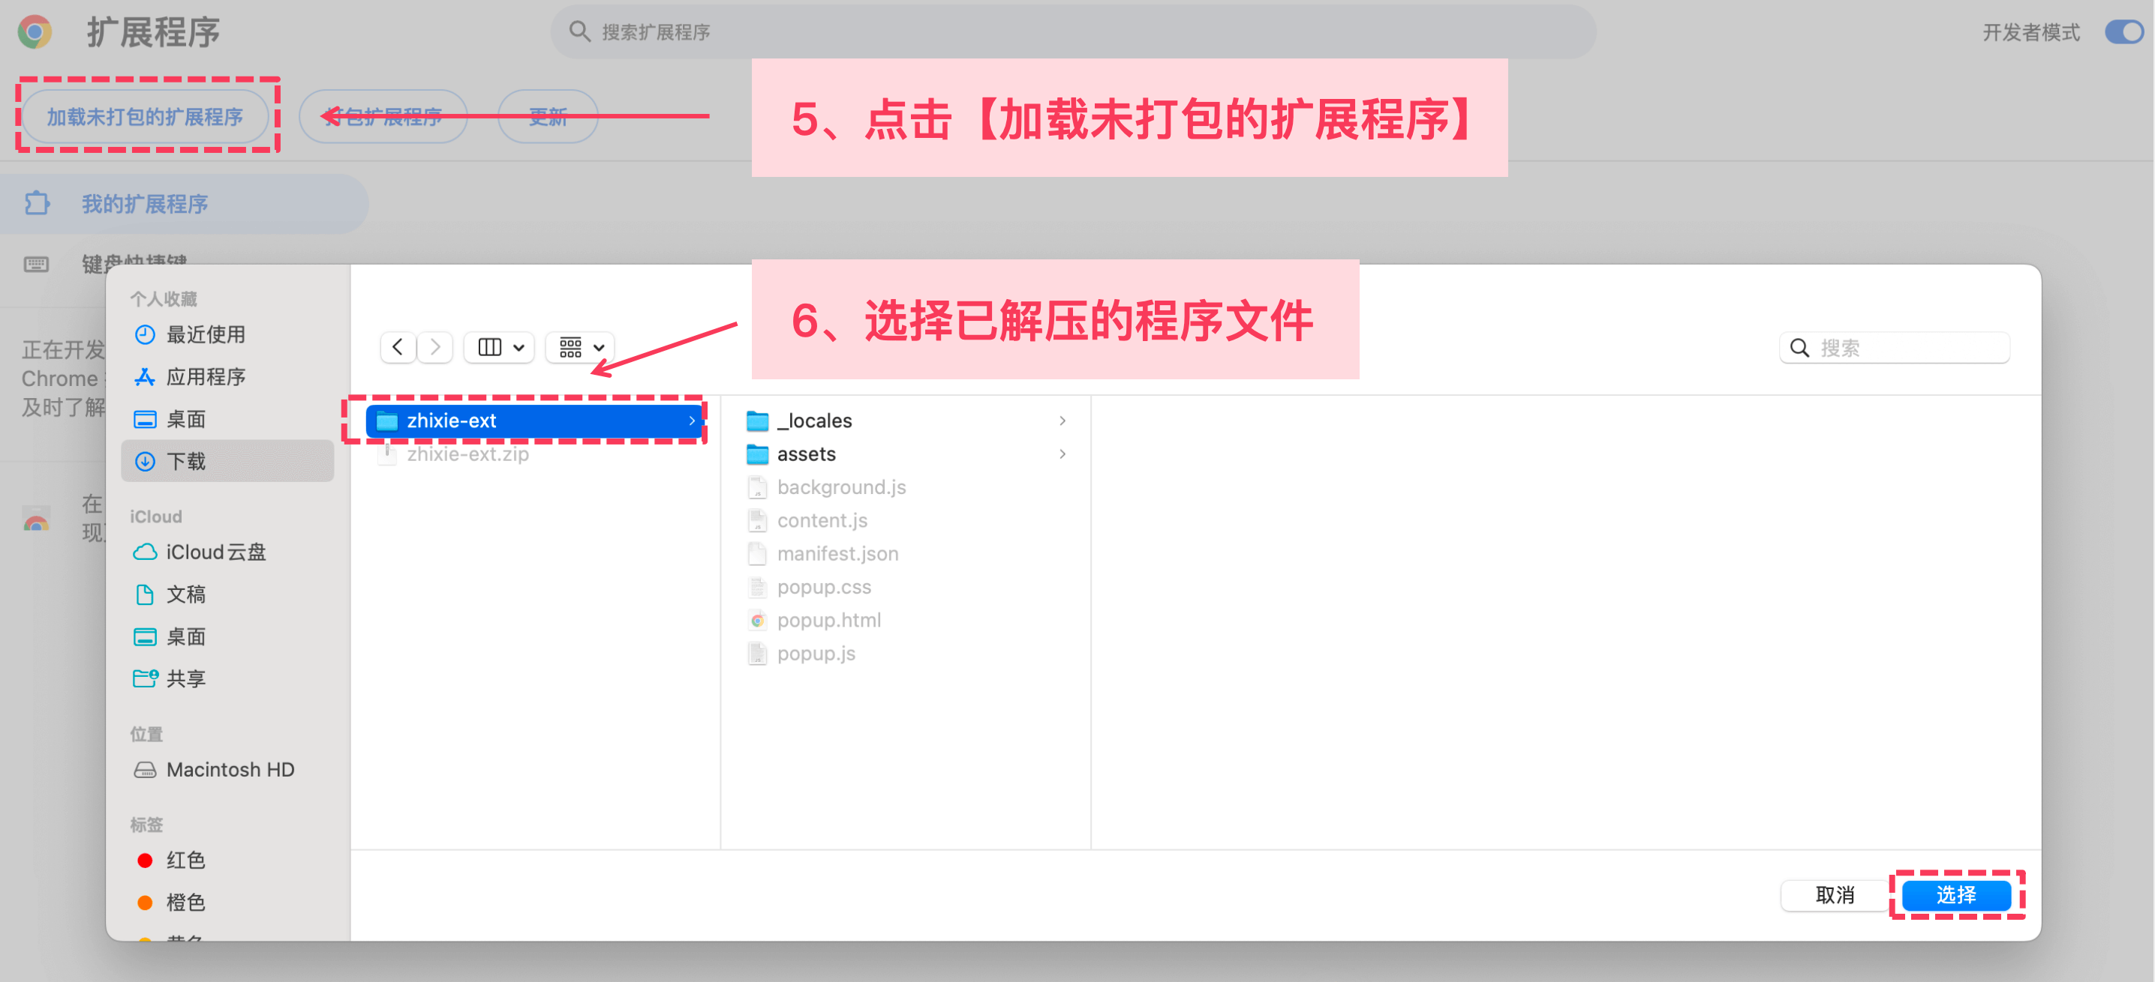
Task: Click the assets folder icon
Action: point(757,454)
